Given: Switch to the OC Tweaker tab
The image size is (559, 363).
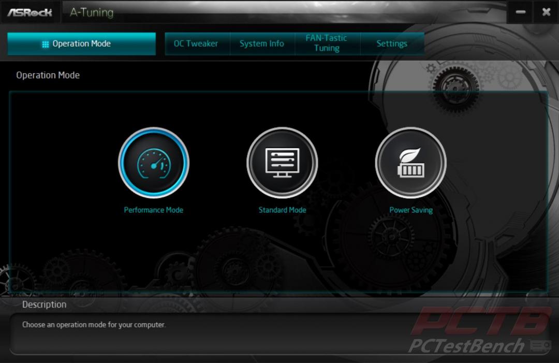Looking at the screenshot, I should point(197,44).
